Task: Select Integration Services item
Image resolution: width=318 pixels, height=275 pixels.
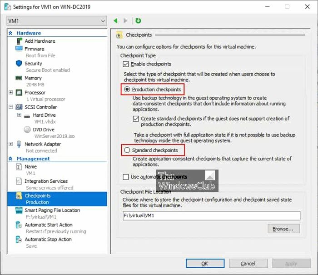Action: click(46, 181)
